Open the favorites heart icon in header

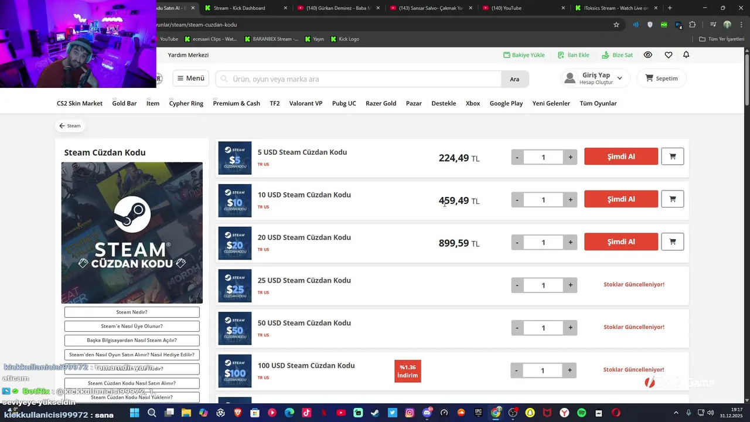point(669,55)
